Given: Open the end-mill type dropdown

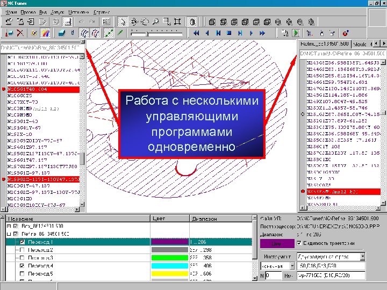Looking at the screenshot, I should point(292,266).
